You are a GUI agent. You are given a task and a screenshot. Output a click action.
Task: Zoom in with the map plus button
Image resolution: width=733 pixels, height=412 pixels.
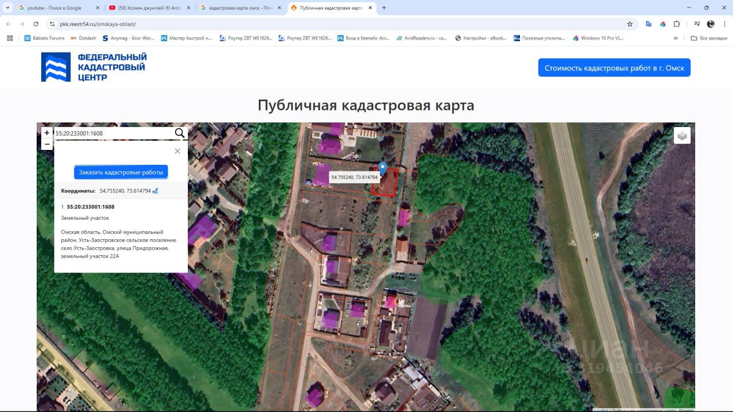click(x=47, y=133)
